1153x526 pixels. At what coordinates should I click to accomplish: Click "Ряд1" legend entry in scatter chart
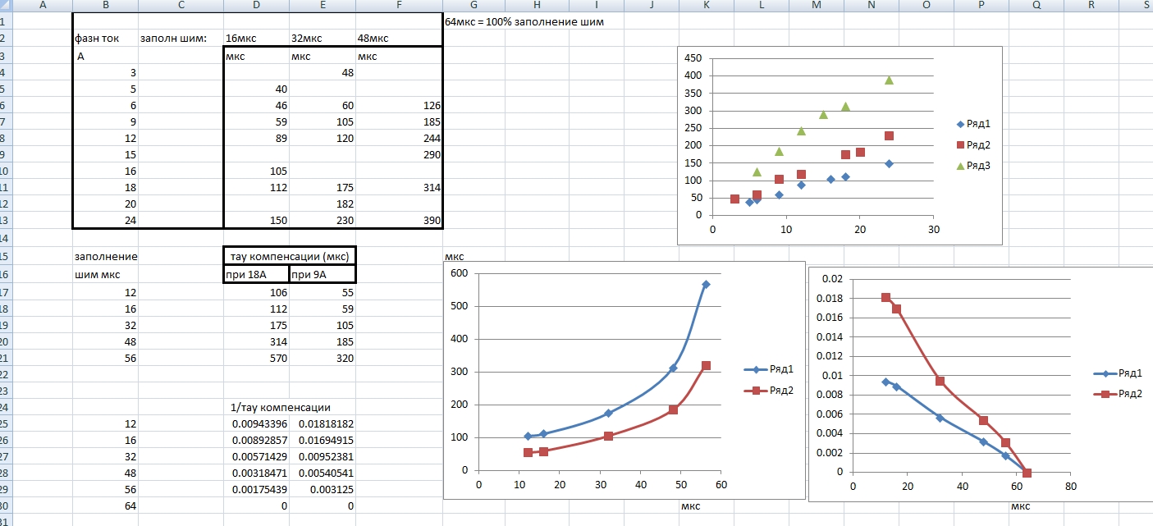coord(973,124)
